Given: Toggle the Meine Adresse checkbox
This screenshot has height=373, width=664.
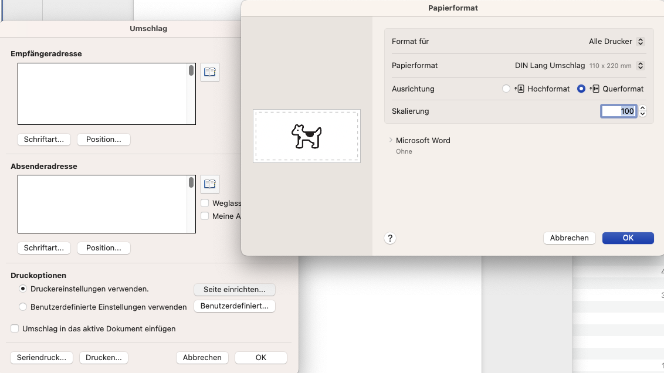Looking at the screenshot, I should point(205,216).
